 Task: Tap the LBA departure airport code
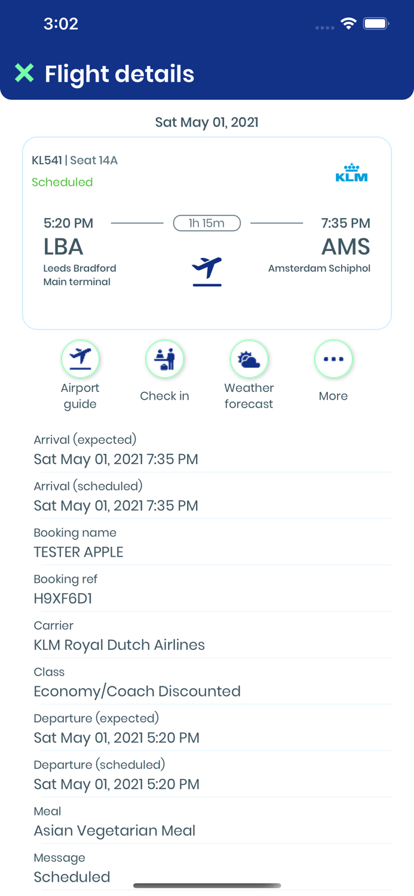(x=63, y=247)
